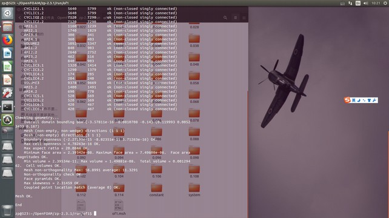Open Sogou settings wrench icon

(x=374, y=100)
